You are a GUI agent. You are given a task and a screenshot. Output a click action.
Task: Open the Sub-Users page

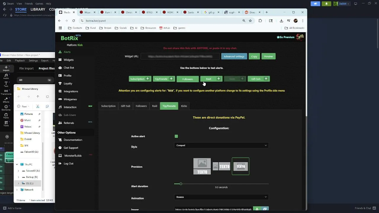tap(70, 115)
